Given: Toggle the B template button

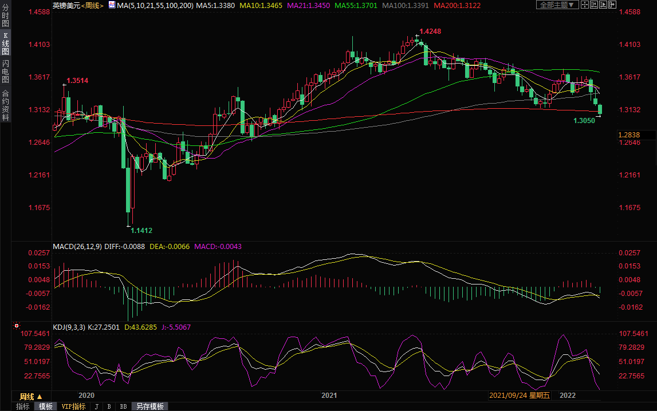Looking at the screenshot, I should coord(109,406).
